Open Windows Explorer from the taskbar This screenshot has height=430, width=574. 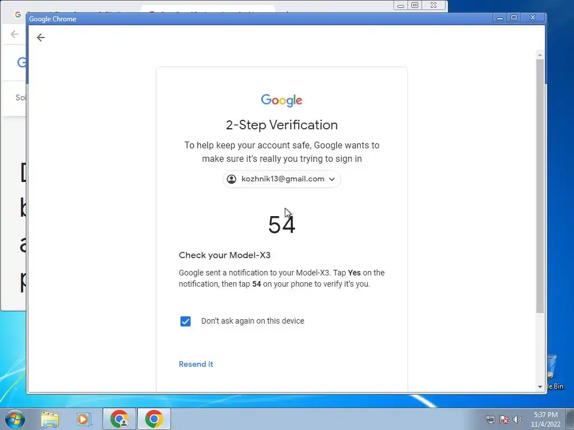(50, 419)
